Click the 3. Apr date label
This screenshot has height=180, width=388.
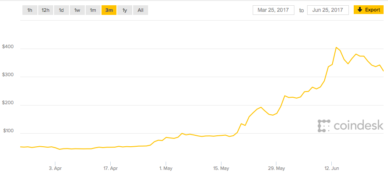click(55, 169)
